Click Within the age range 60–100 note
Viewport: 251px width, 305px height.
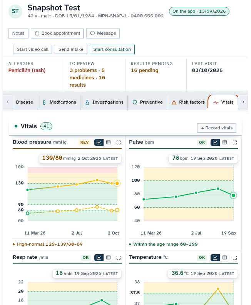pyautogui.click(x=166, y=244)
